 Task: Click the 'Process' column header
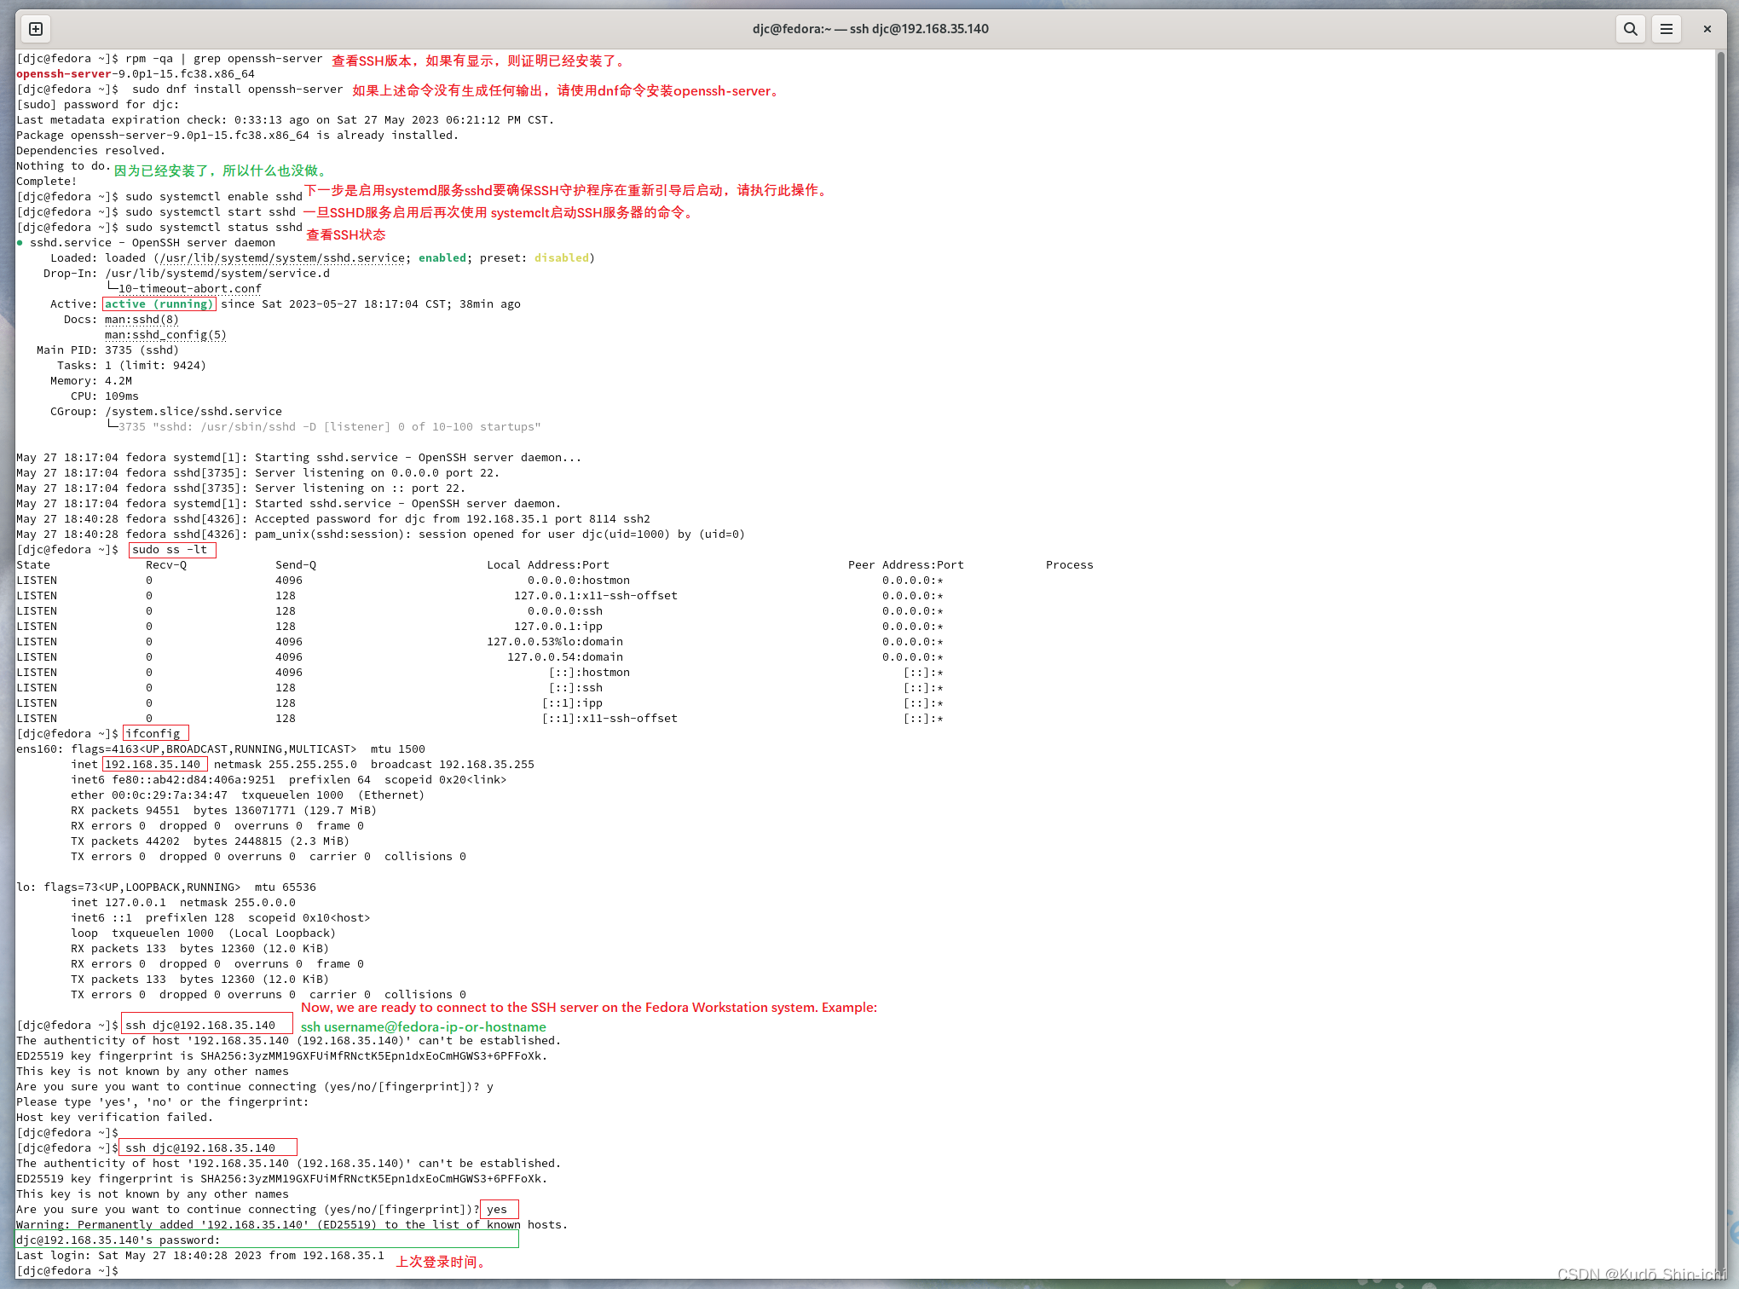click(x=1070, y=565)
